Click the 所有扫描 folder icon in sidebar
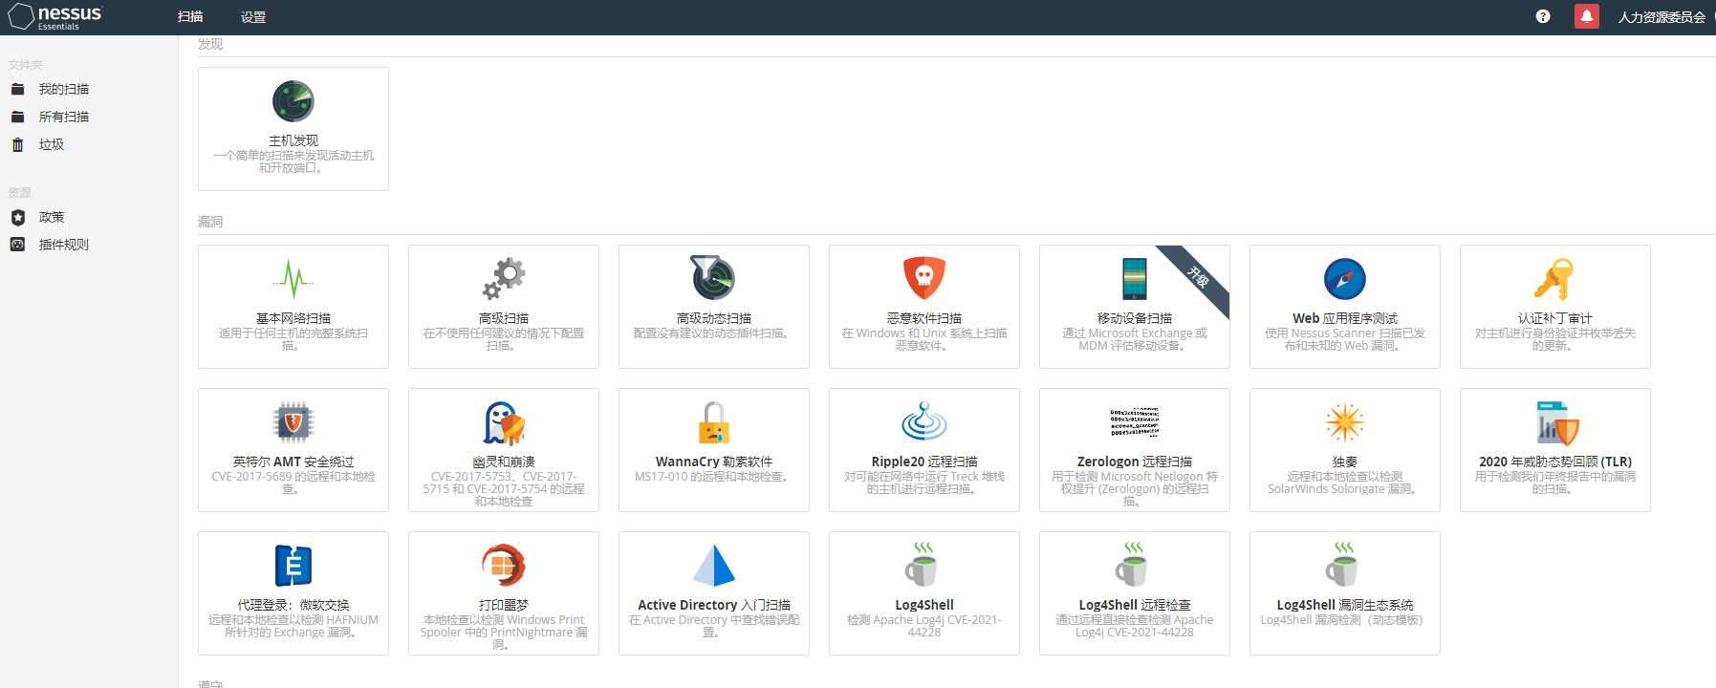The image size is (1716, 688). pyautogui.click(x=17, y=117)
